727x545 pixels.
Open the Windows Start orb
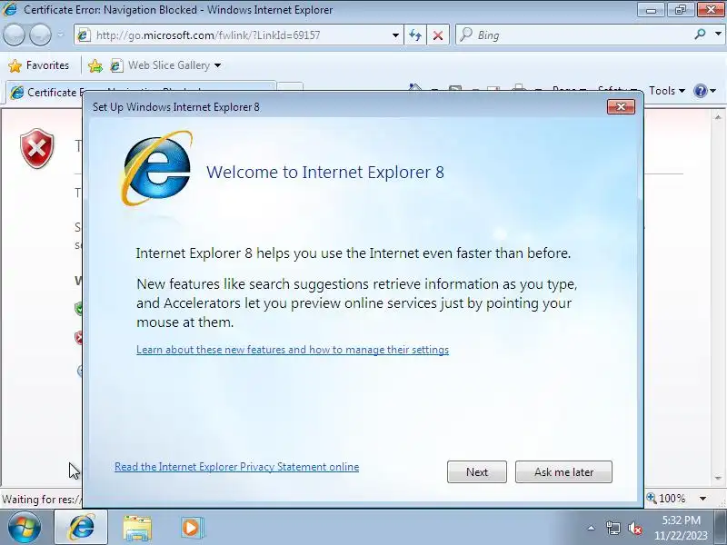click(25, 528)
